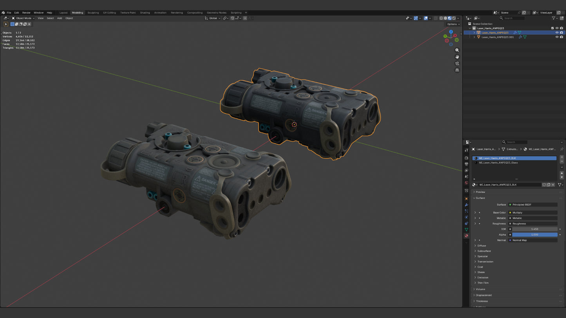566x318 pixels.
Task: Toggle pin on properties editor context
Action: pos(562,149)
